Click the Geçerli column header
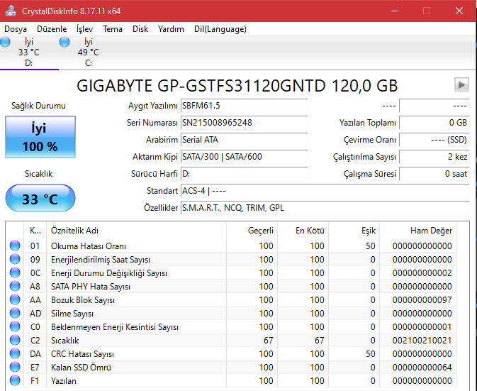This screenshot has width=477, height=391. point(252,231)
